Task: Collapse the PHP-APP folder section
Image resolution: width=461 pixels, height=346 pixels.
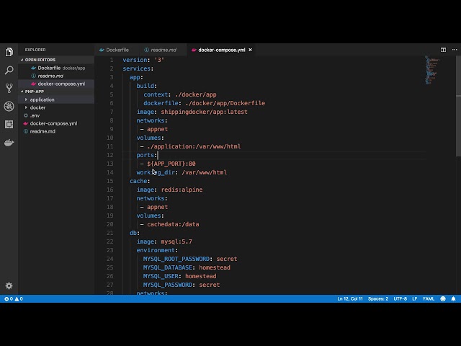Action: point(35,92)
